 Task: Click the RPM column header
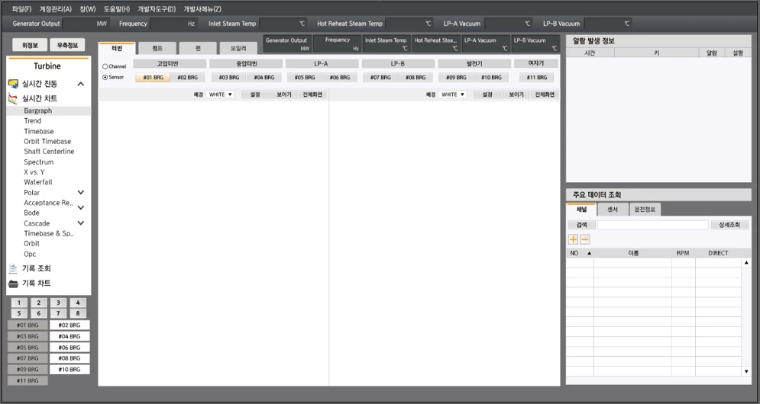click(683, 253)
